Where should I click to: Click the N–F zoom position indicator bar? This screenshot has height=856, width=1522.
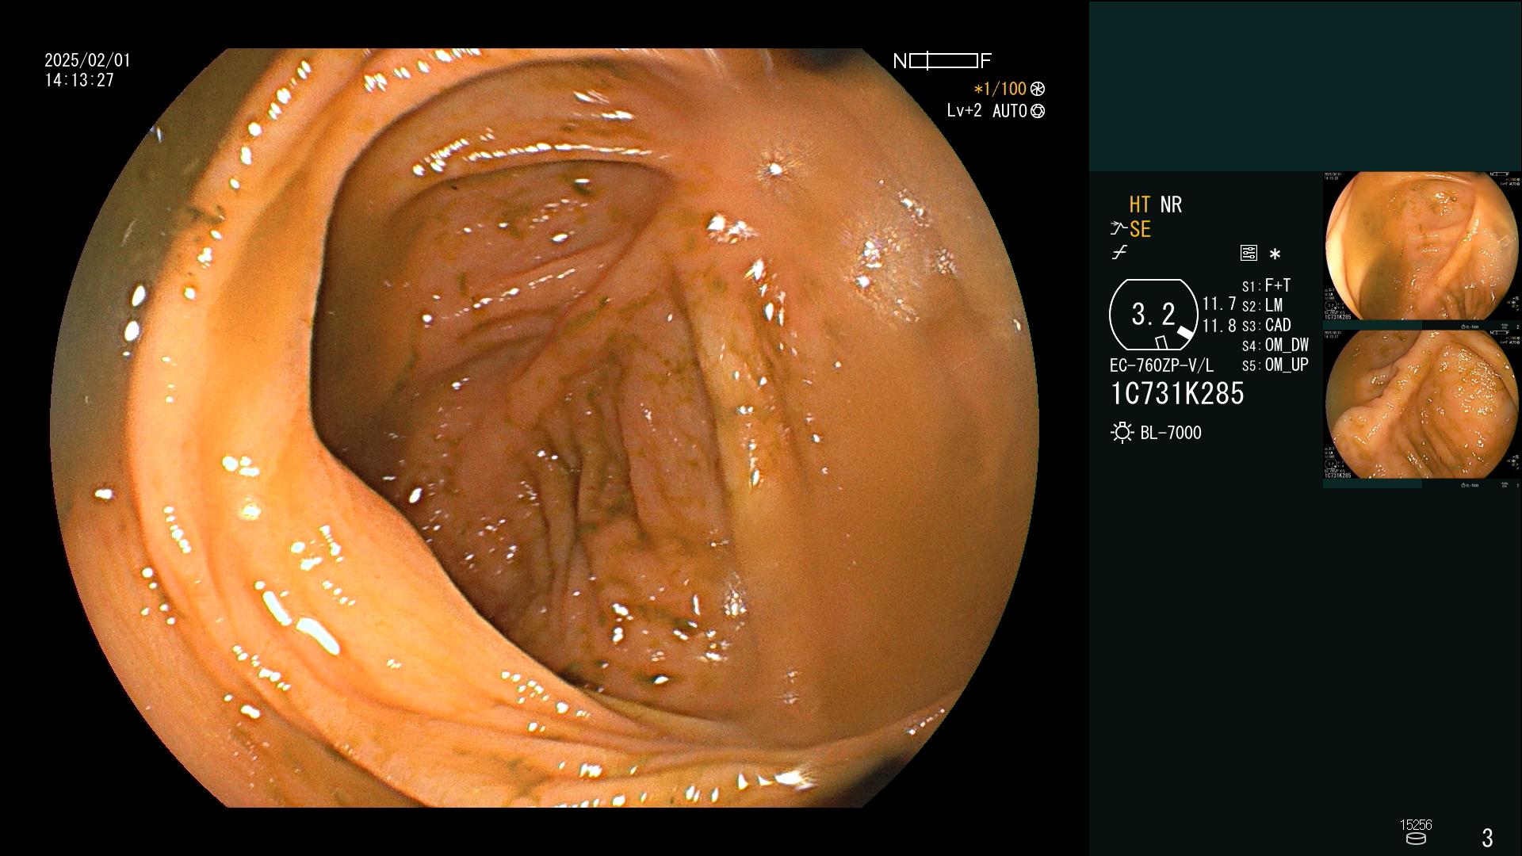tap(943, 61)
